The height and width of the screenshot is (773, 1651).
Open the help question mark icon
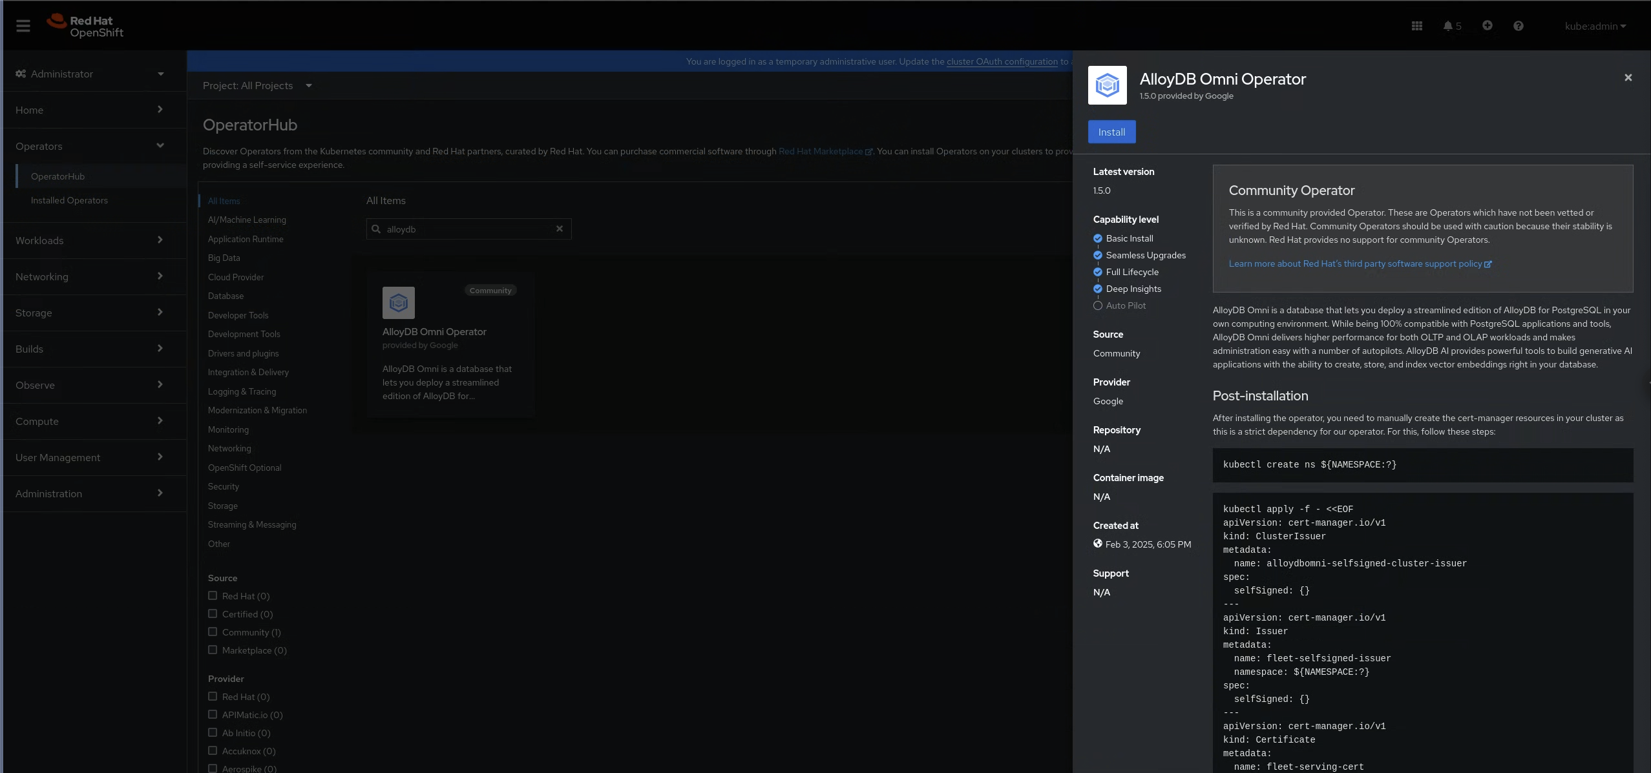(1519, 25)
